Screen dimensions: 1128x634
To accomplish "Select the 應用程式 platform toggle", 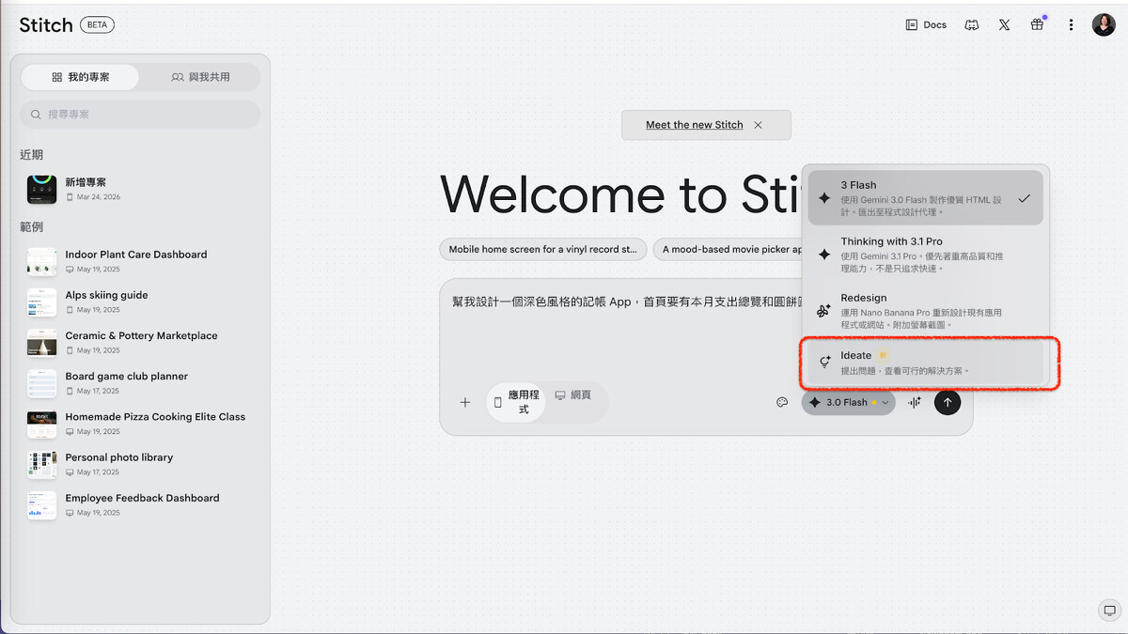I will pyautogui.click(x=516, y=402).
